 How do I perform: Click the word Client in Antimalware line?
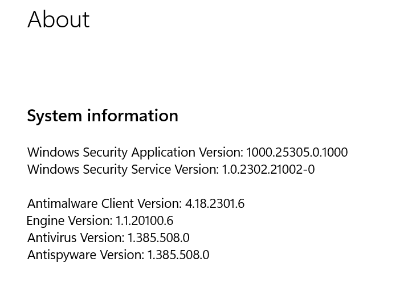[117, 204]
